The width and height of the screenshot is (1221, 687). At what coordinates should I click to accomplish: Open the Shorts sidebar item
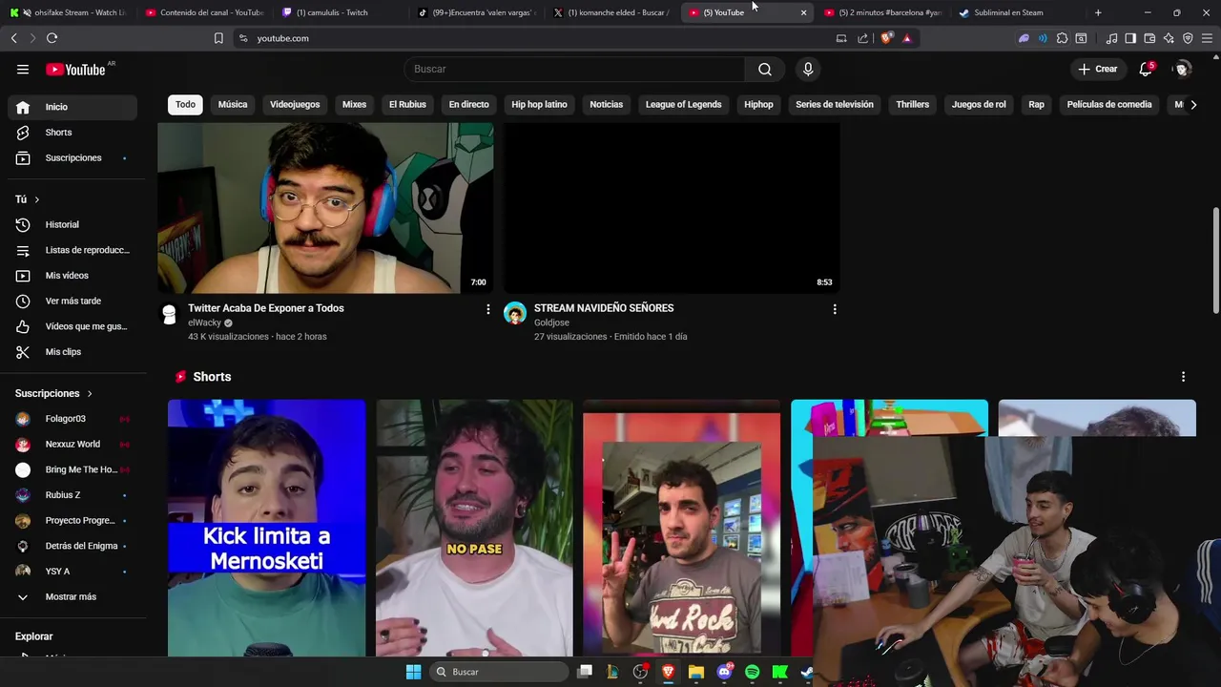72,133
